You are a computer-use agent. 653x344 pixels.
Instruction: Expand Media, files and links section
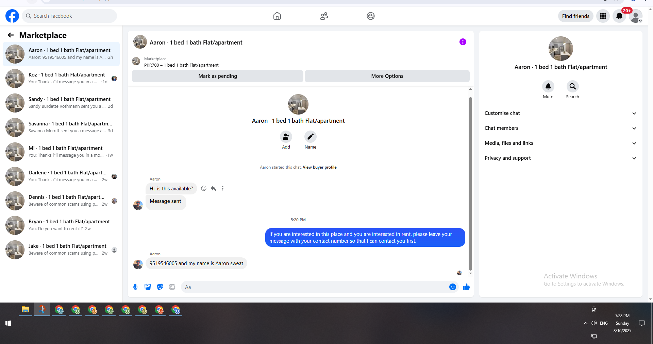click(560, 143)
